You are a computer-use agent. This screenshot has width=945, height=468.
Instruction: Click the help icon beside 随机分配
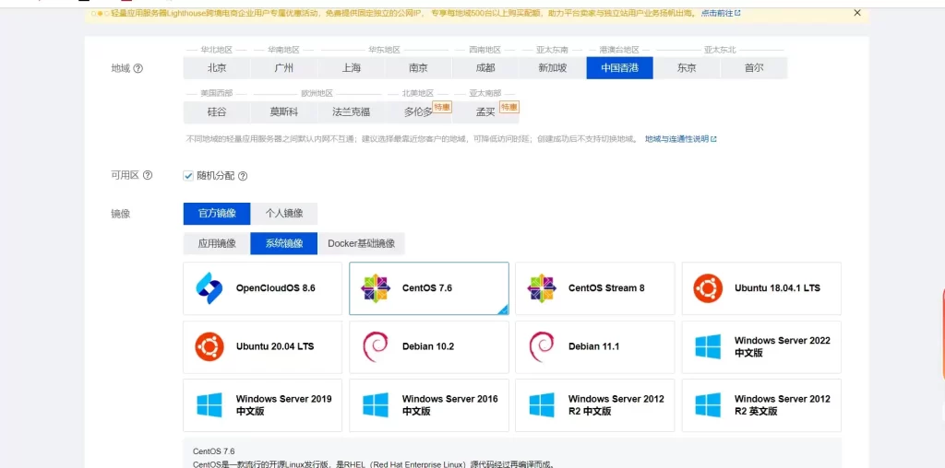coord(243,176)
